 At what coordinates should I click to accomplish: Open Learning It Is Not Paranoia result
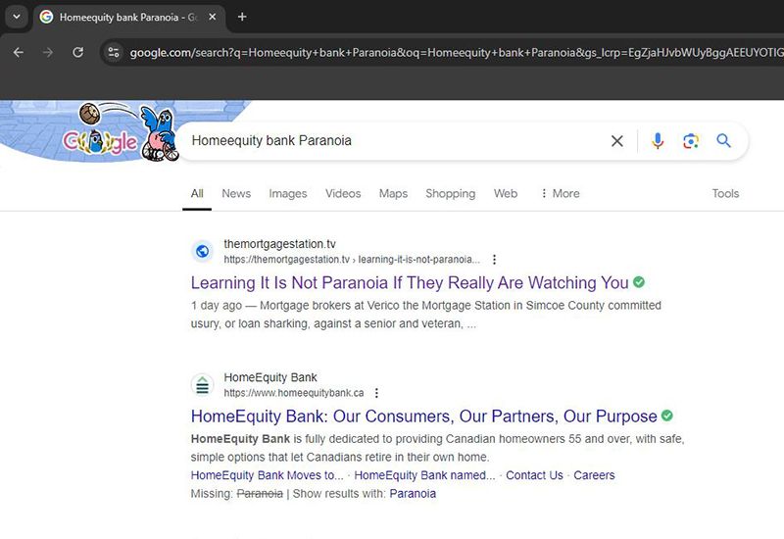click(x=410, y=283)
